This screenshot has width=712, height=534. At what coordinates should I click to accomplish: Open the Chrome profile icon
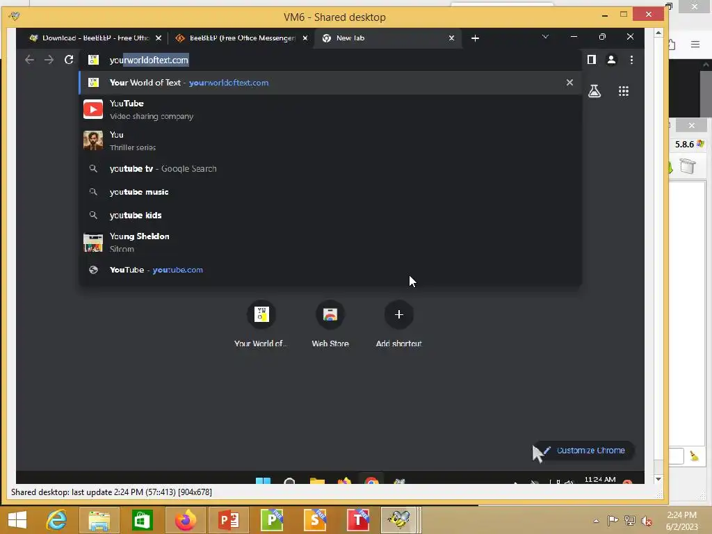(x=612, y=60)
